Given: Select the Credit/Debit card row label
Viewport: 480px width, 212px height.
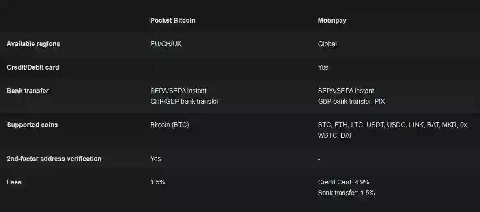Looking at the screenshot, I should 33,67.
